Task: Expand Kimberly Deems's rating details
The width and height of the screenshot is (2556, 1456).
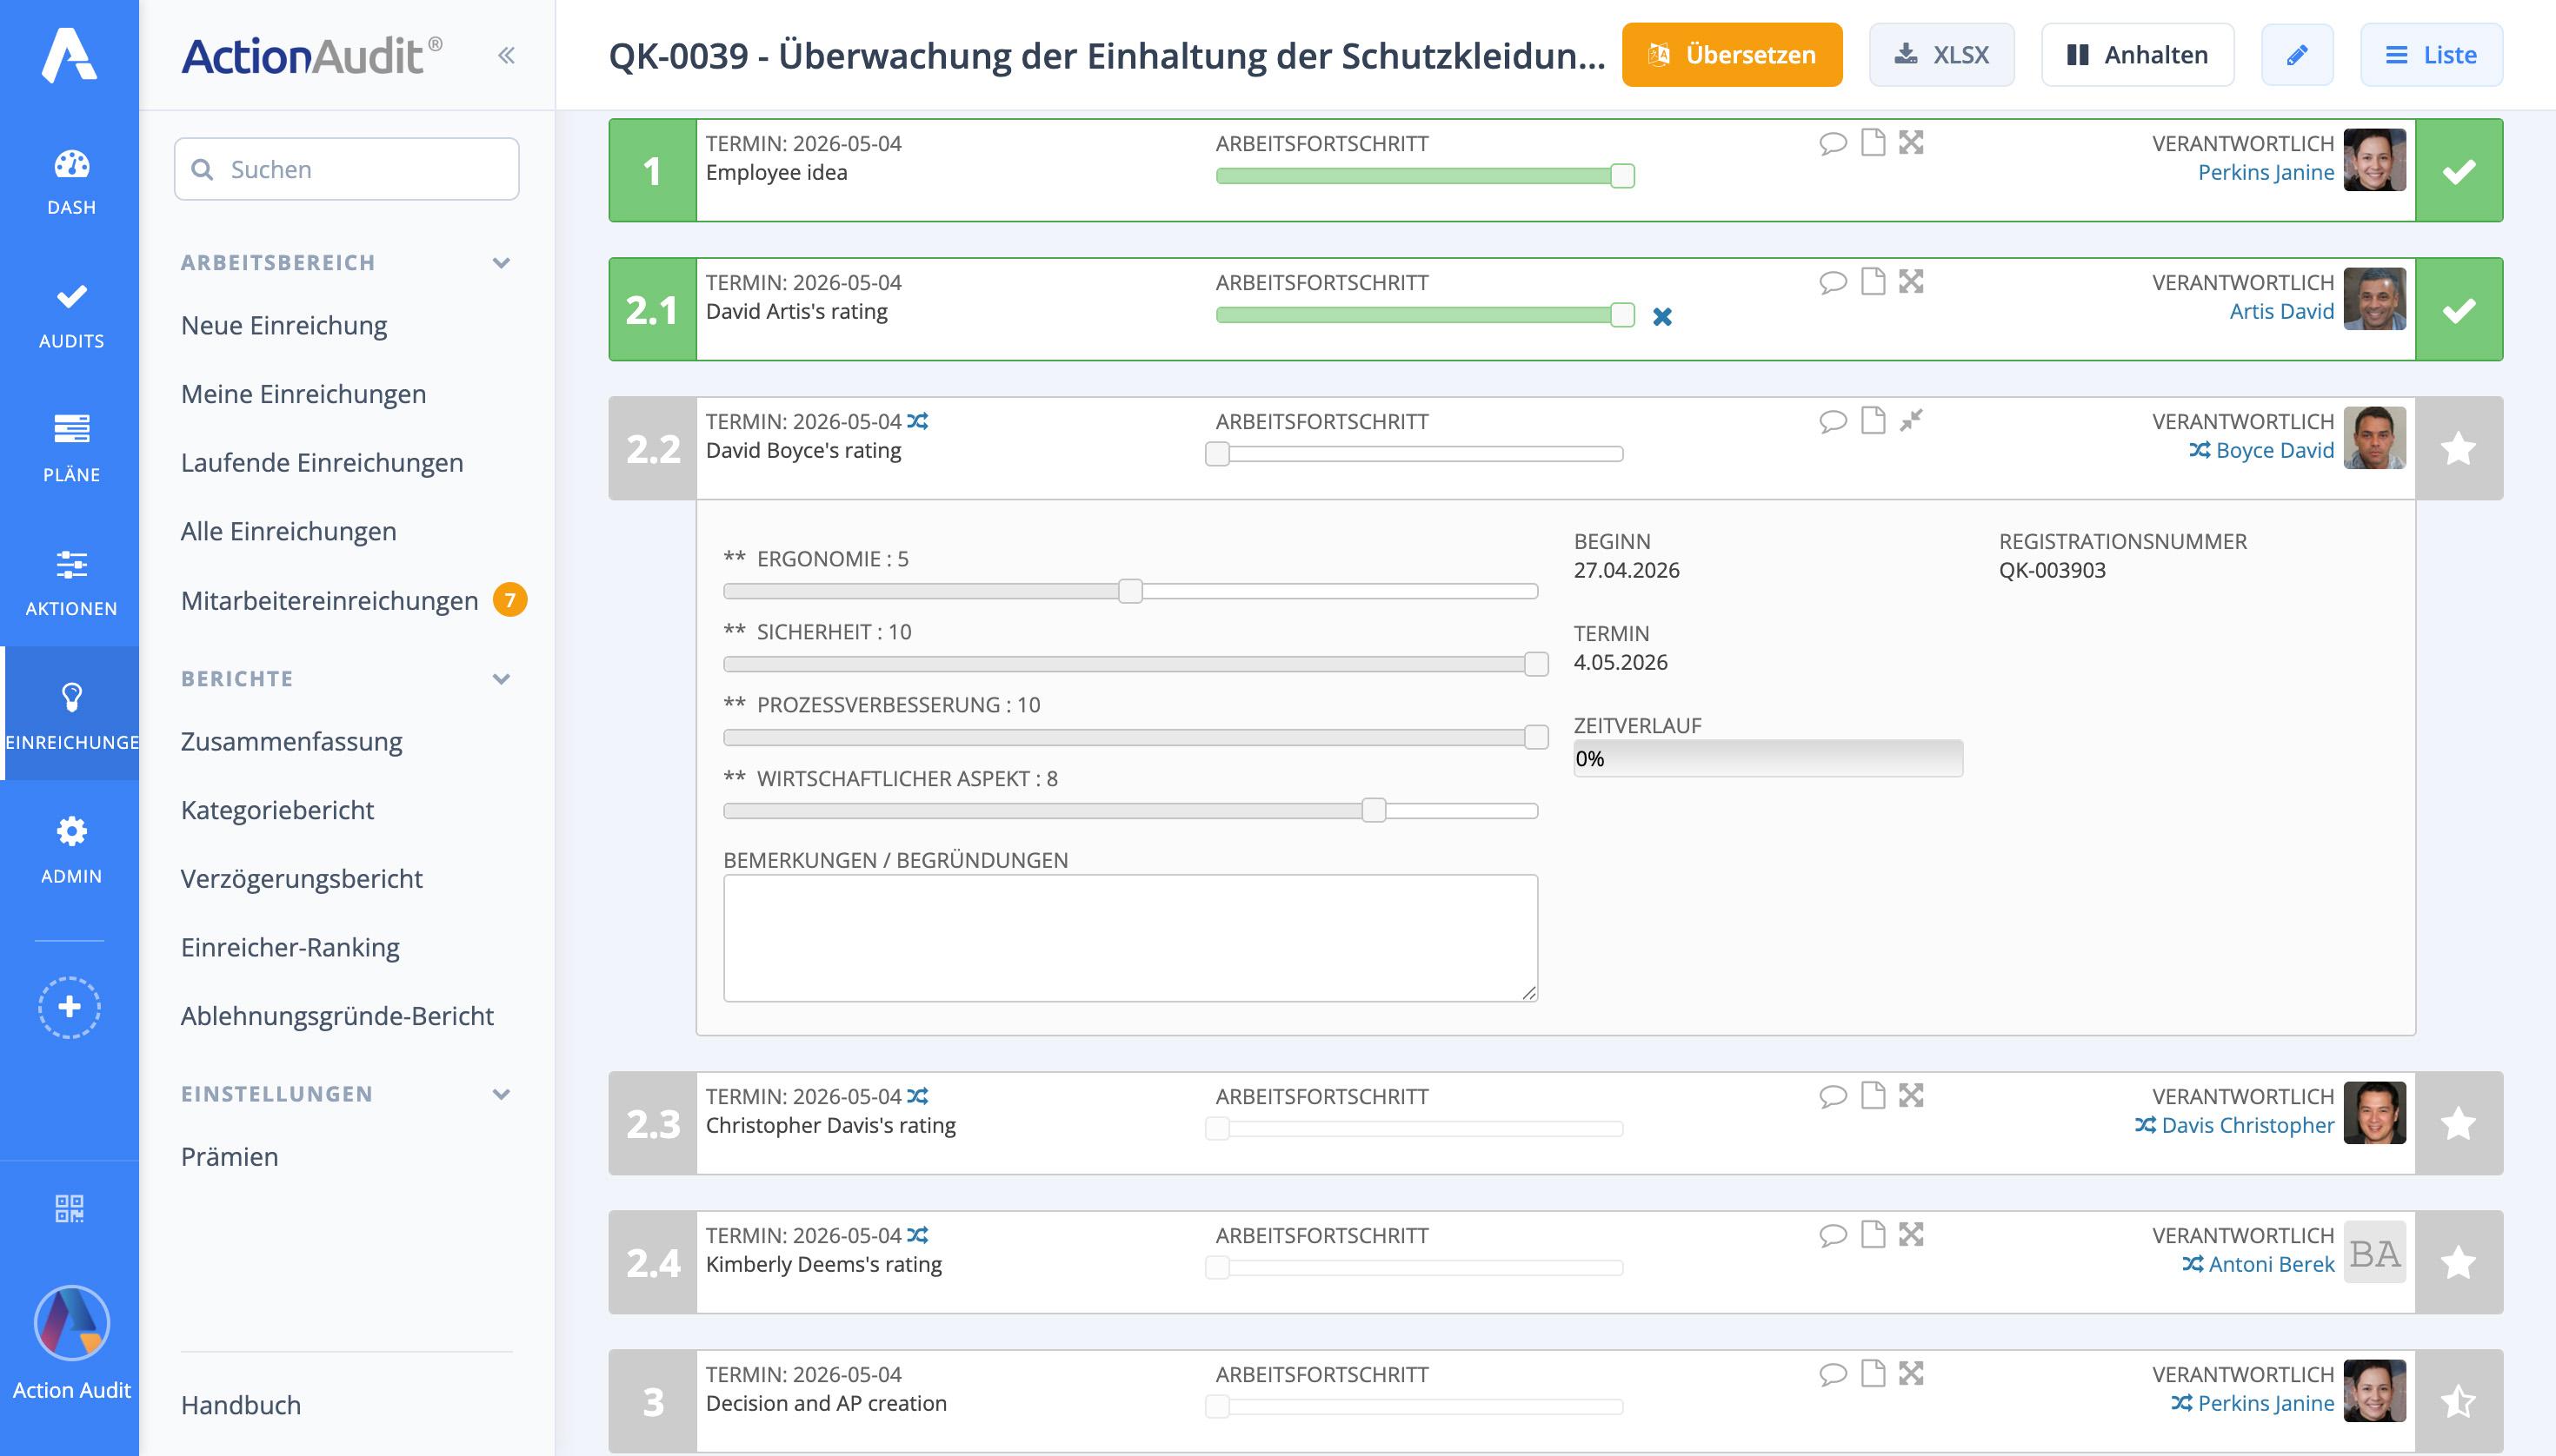Action: [1912, 1234]
